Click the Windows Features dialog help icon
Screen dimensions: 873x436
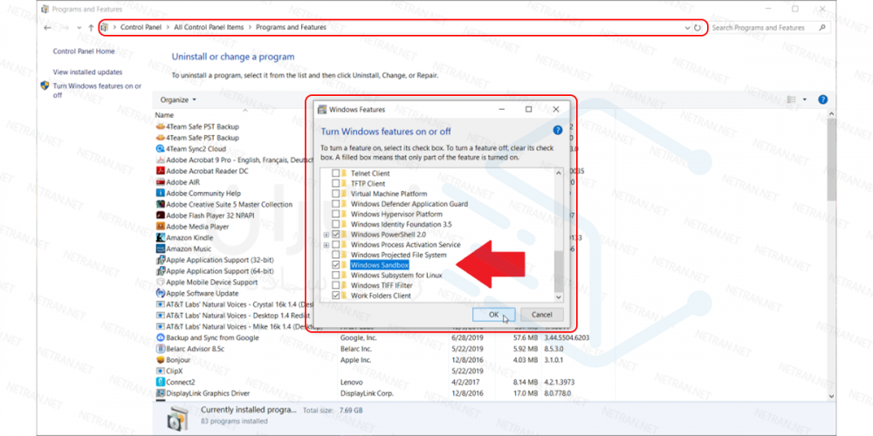(x=558, y=131)
